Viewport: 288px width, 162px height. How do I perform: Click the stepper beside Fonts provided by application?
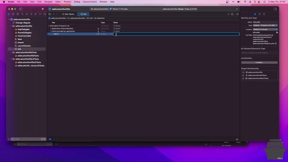(x=98, y=31)
